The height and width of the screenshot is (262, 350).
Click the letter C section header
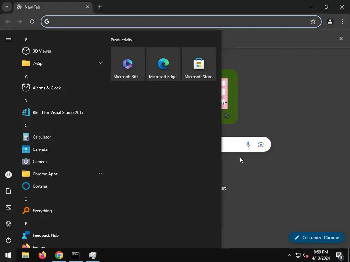(26, 126)
